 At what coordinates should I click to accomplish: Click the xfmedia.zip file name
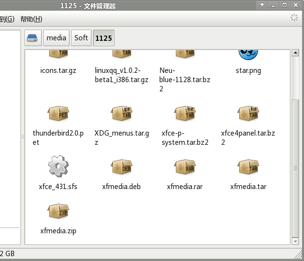pos(58,231)
